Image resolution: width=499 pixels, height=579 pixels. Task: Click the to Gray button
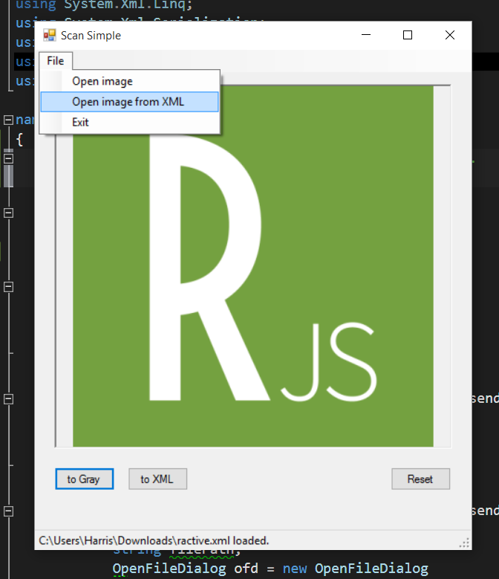click(x=85, y=479)
